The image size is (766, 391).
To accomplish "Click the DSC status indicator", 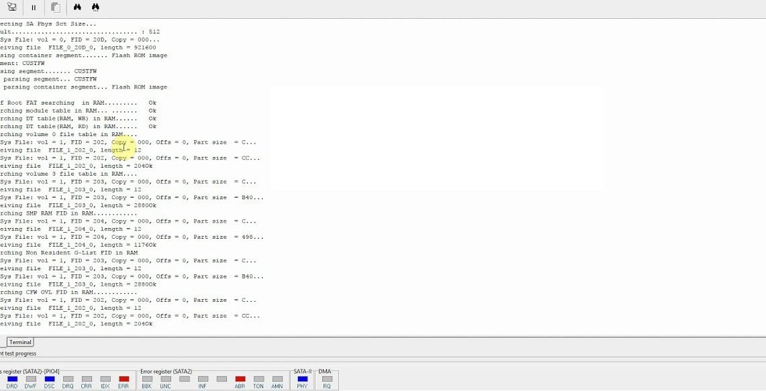I will tap(50, 380).
